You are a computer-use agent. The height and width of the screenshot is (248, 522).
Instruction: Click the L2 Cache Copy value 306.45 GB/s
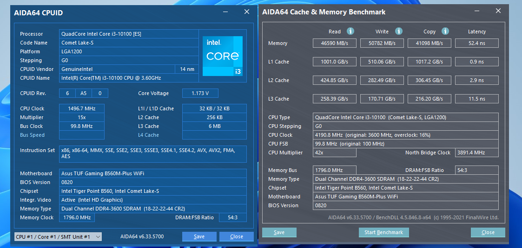point(429,80)
